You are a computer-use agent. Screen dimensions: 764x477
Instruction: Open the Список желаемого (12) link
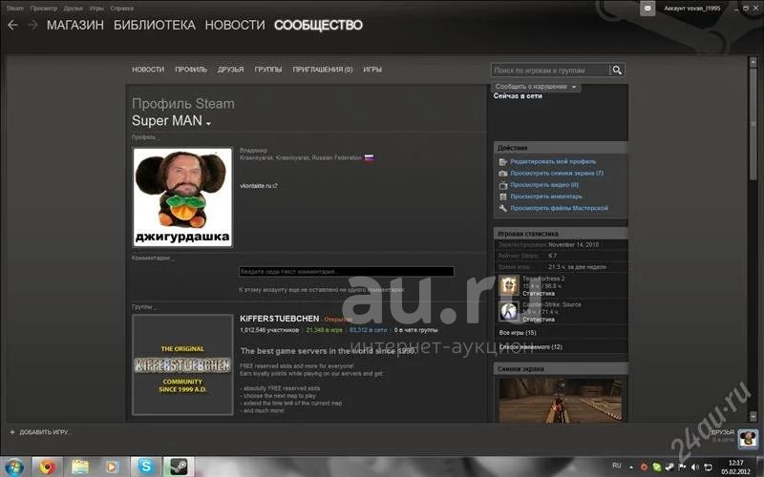[x=531, y=347]
